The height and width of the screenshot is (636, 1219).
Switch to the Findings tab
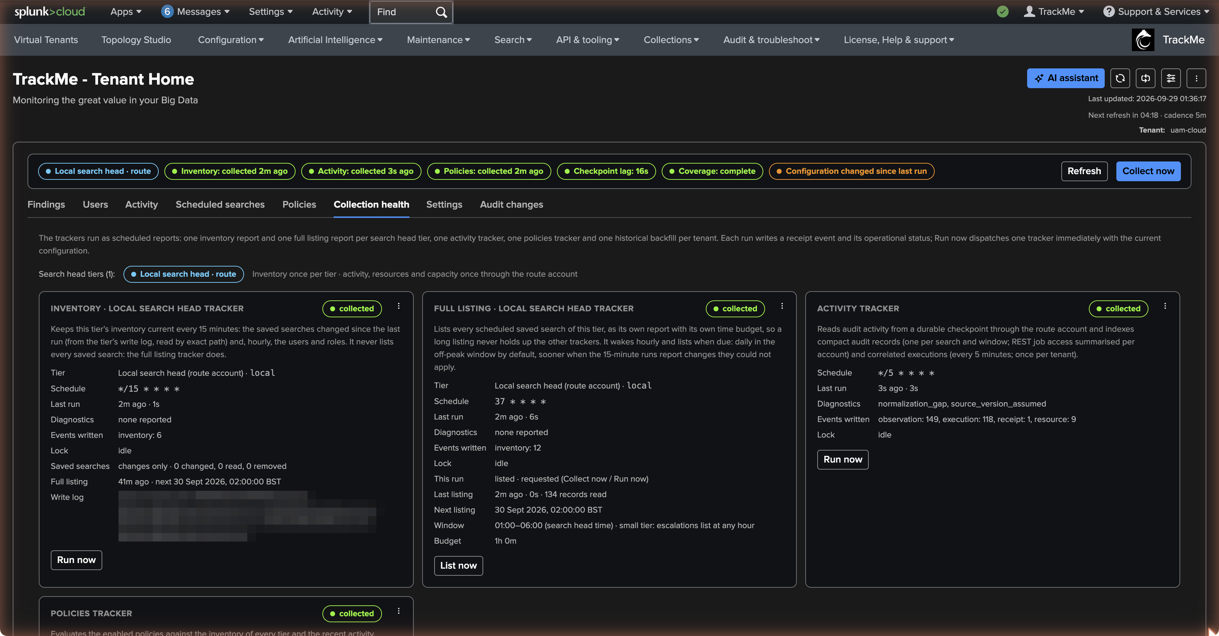click(46, 204)
